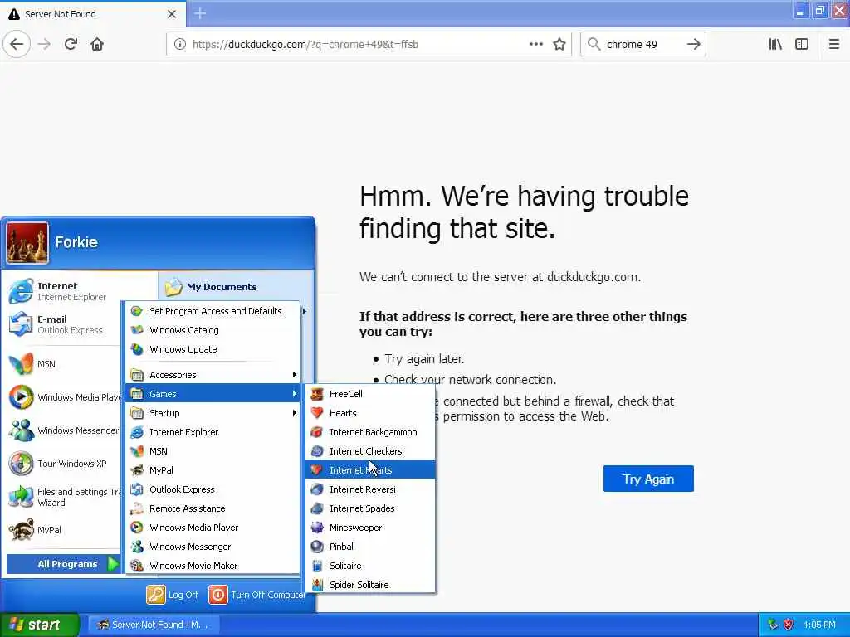This screenshot has height=637, width=850.
Task: Open Internet Checkers
Action: pyautogui.click(x=370, y=450)
